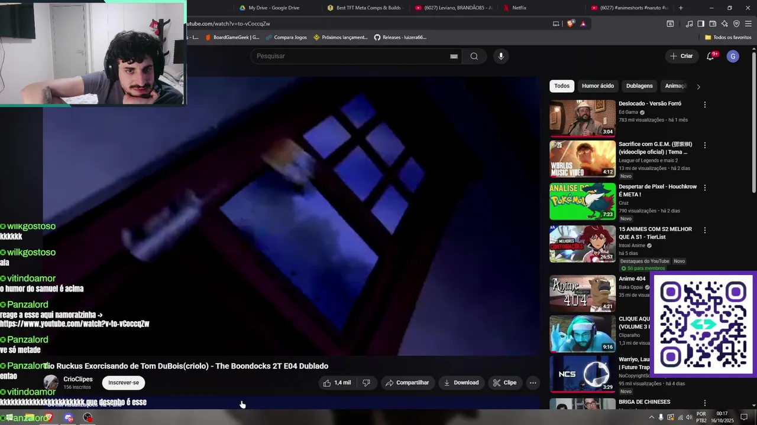Open the three-dot more actions menu under the video
This screenshot has height=425, width=757.
[533, 382]
